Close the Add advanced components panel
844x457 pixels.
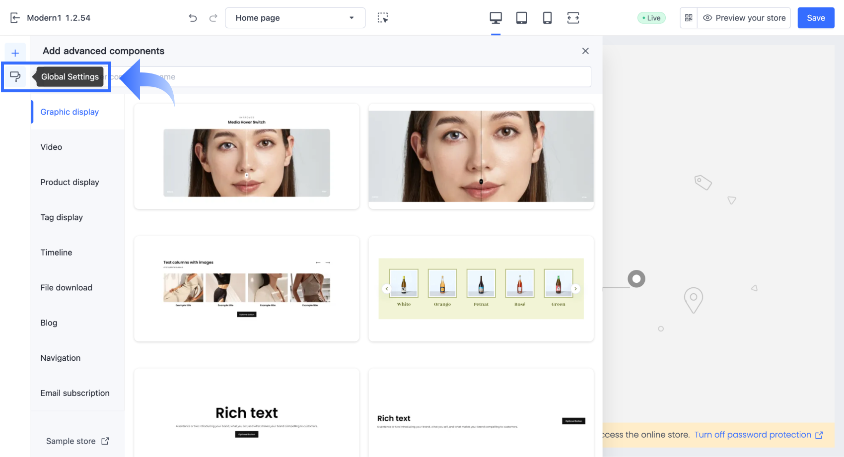[x=585, y=51]
